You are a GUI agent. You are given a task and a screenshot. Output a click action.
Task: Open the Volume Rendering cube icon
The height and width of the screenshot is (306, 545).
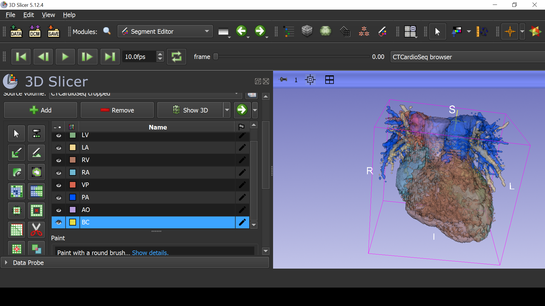coord(307,31)
